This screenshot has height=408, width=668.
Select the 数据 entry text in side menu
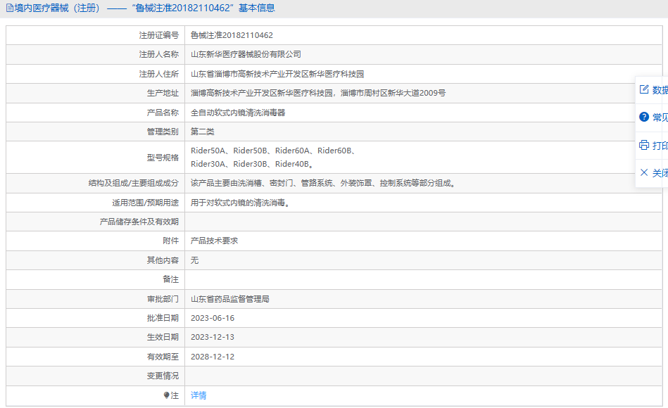(660, 90)
